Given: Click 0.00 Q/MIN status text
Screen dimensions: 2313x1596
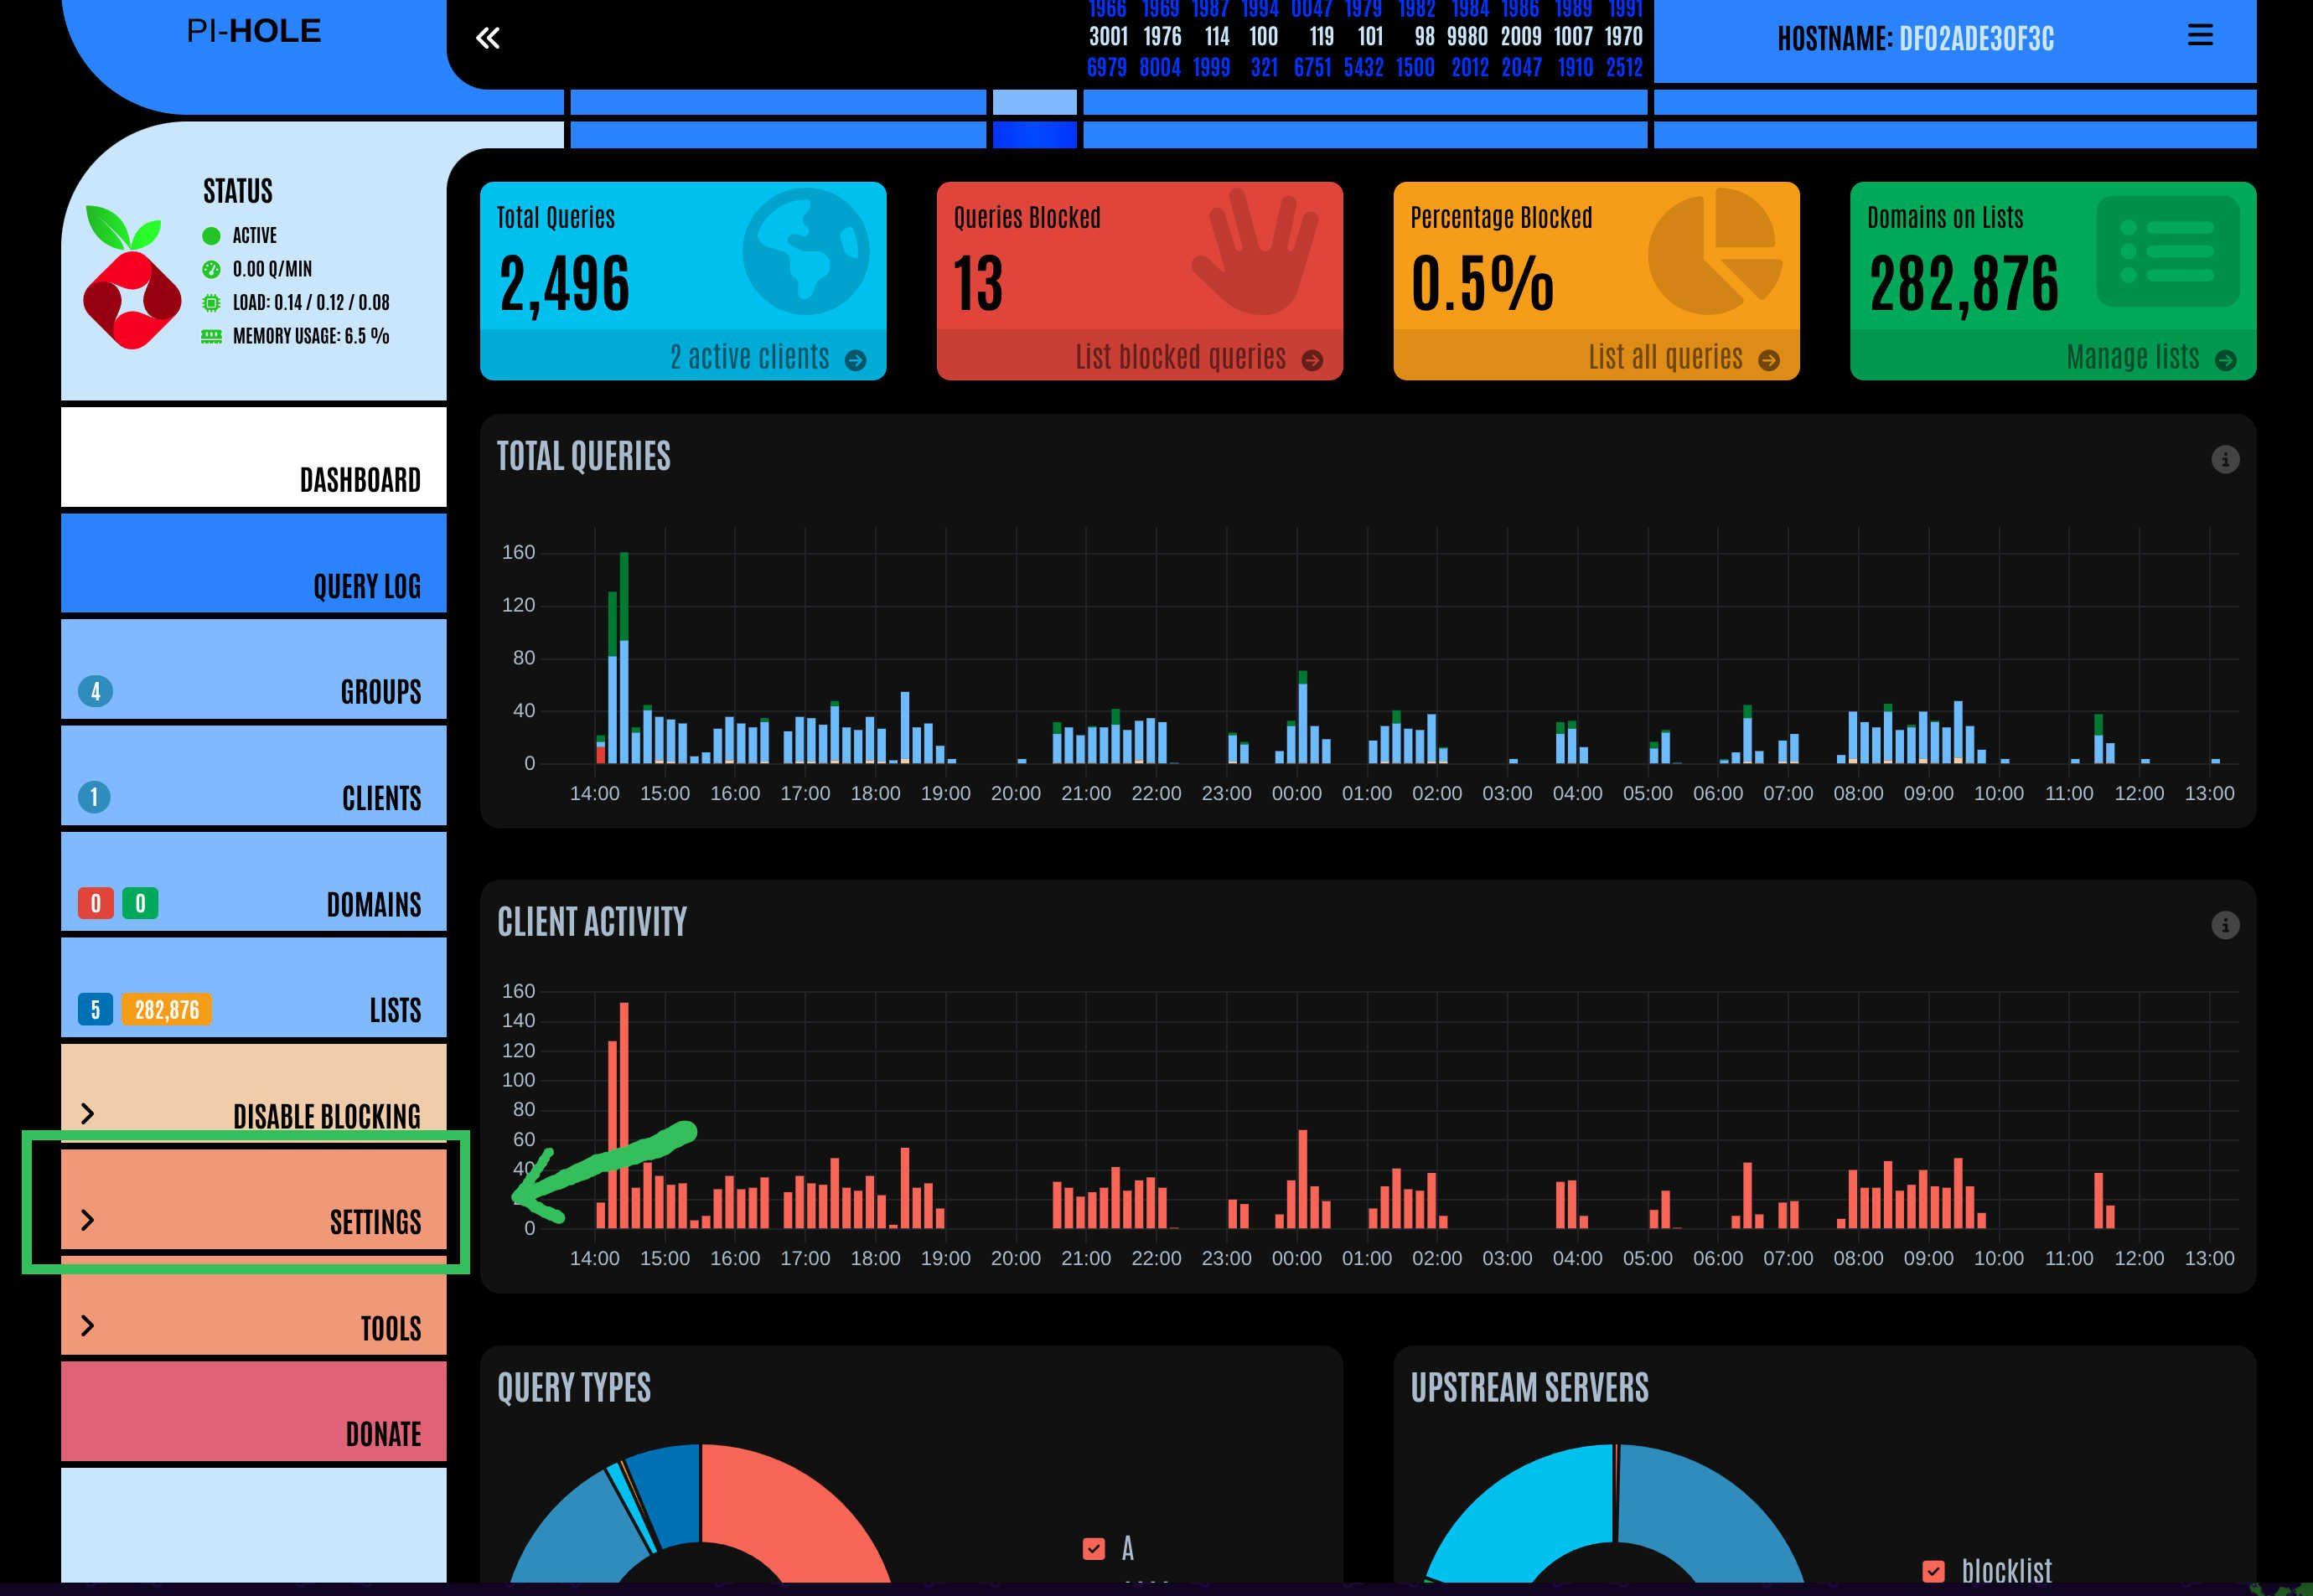Looking at the screenshot, I should click(272, 269).
